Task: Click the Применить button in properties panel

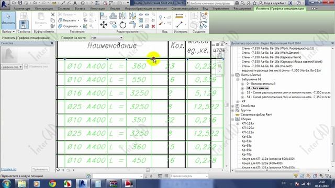Action: [x=40, y=169]
